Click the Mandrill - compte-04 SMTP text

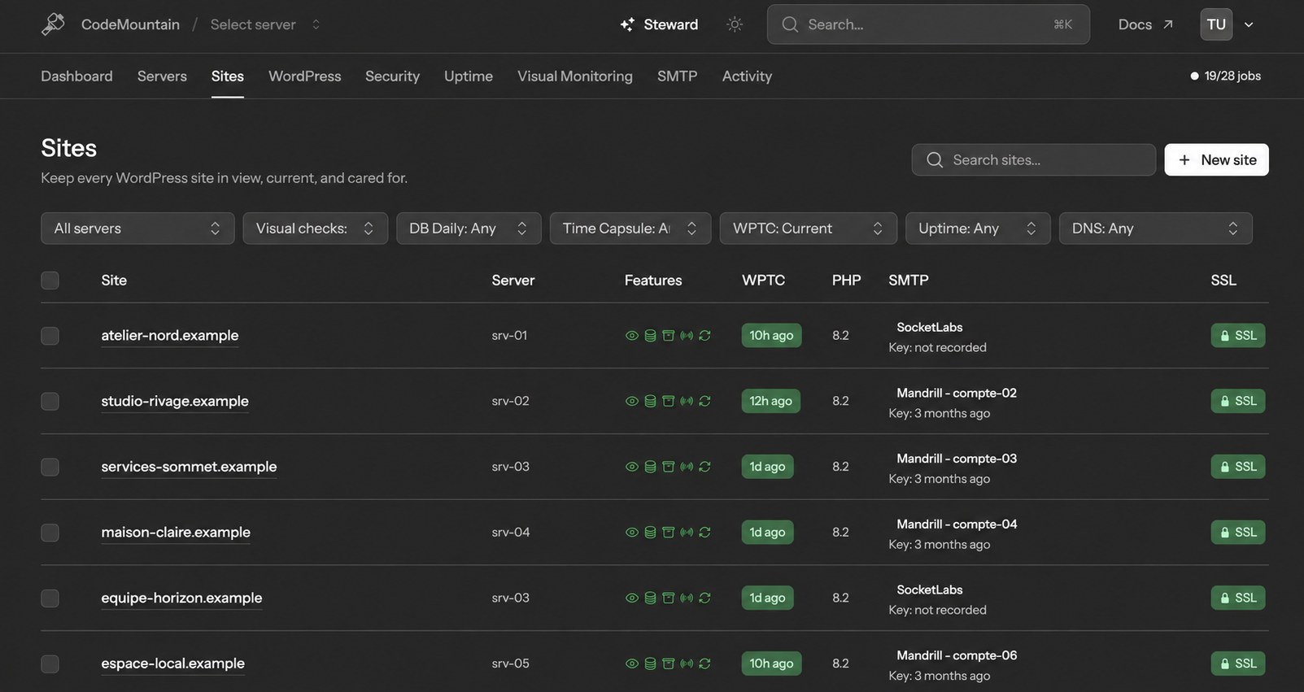[x=957, y=524]
